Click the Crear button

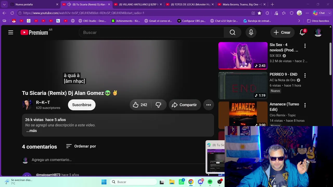click(282, 32)
